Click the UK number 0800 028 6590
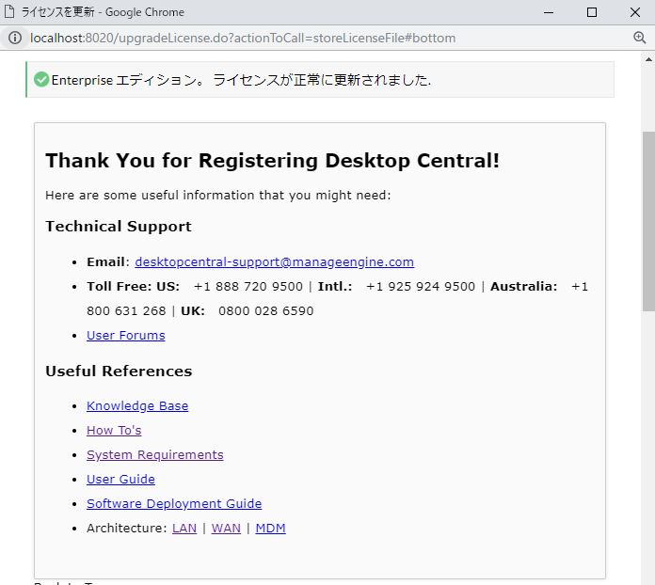 tap(265, 311)
